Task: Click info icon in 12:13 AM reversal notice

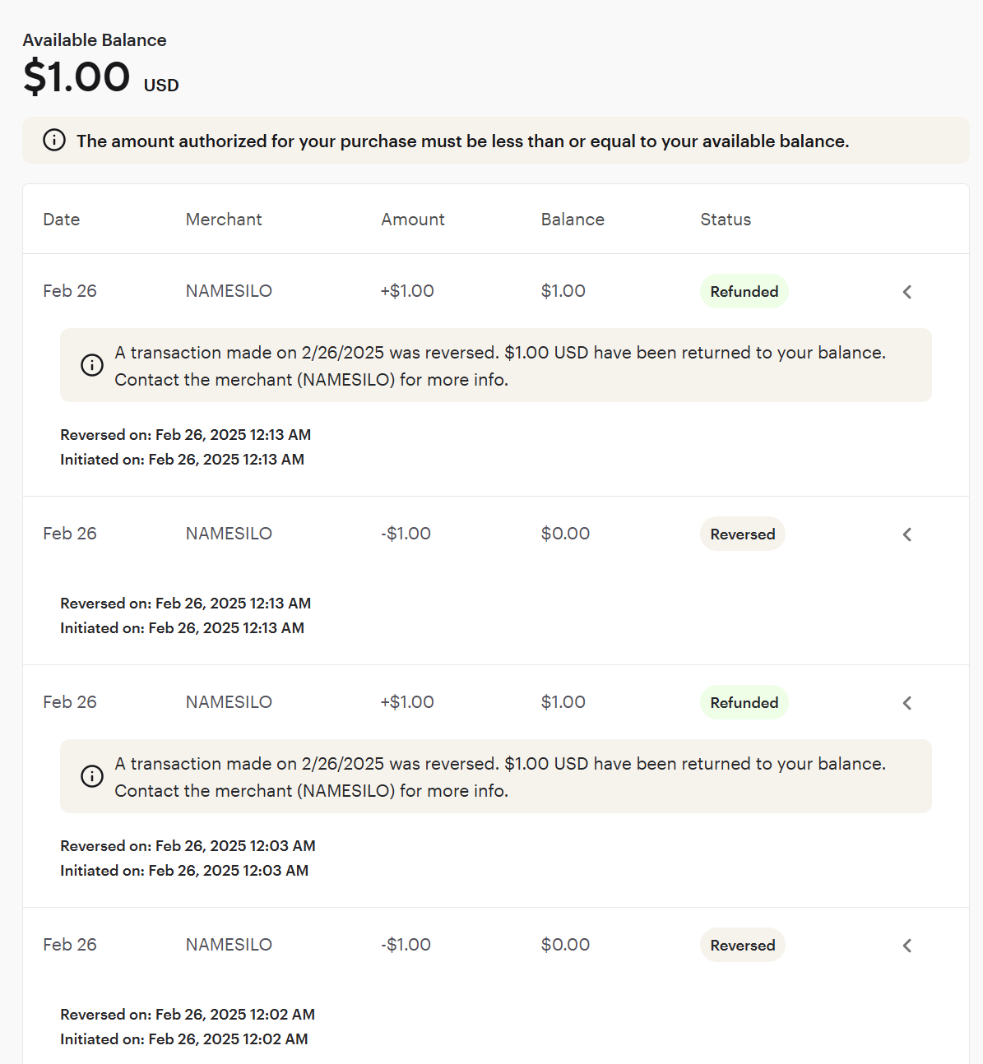Action: (92, 365)
